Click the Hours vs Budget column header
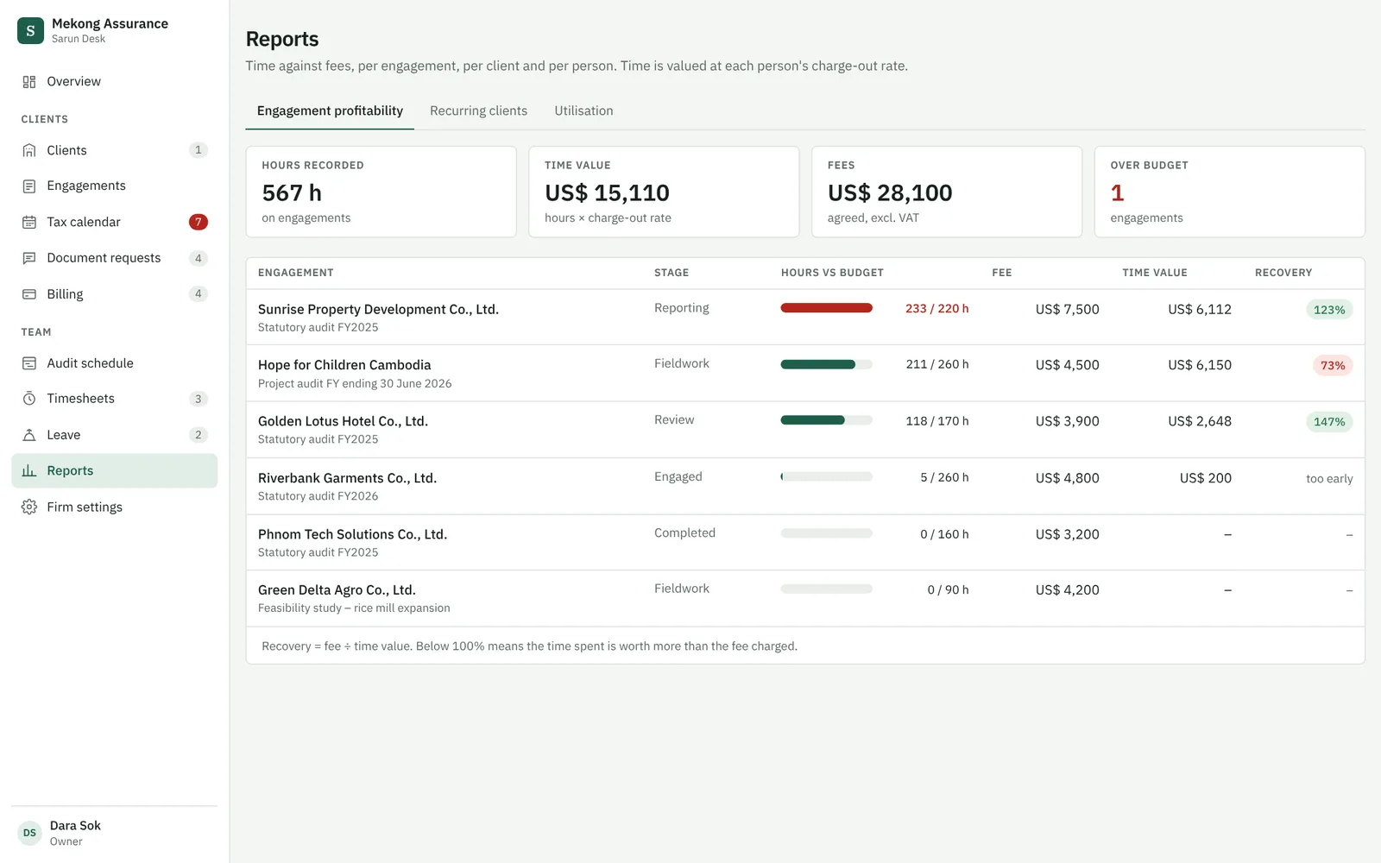 pos(832,273)
